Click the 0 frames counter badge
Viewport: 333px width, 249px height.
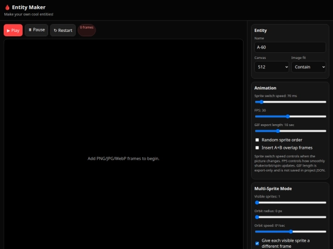87,30
